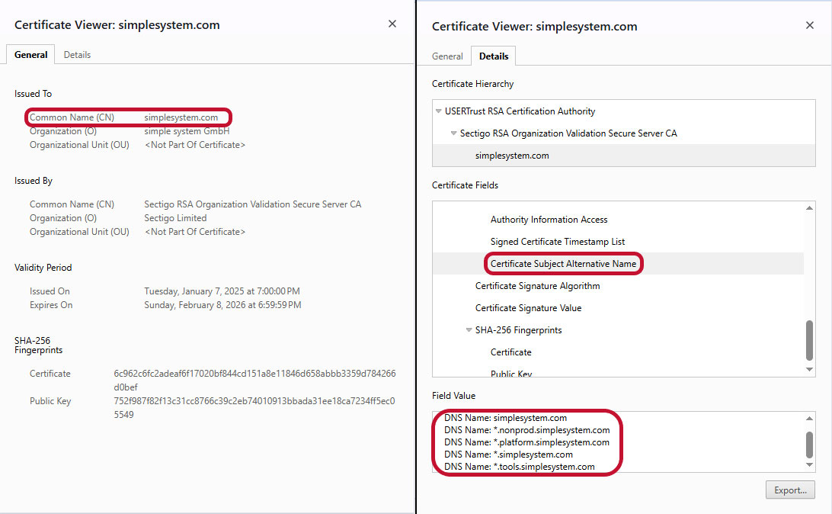Screen dimensions: 832x514
Task: Click the public key fingerprint starting 752f987f
Action: [254, 408]
